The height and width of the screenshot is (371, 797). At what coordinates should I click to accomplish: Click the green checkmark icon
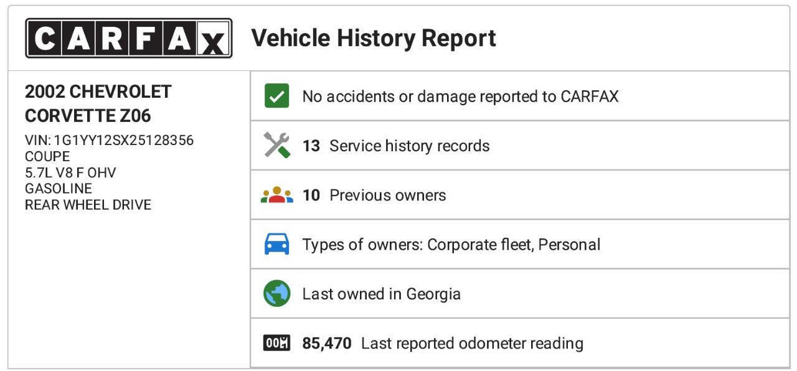[x=276, y=96]
